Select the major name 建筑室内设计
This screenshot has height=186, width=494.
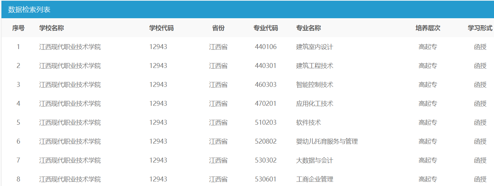[x=314, y=47]
